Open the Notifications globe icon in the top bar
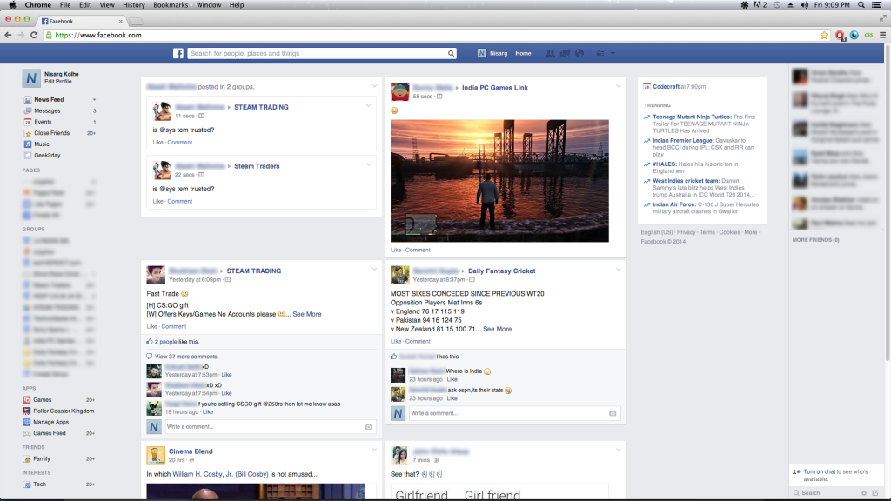Image resolution: width=891 pixels, height=501 pixels. [x=579, y=53]
